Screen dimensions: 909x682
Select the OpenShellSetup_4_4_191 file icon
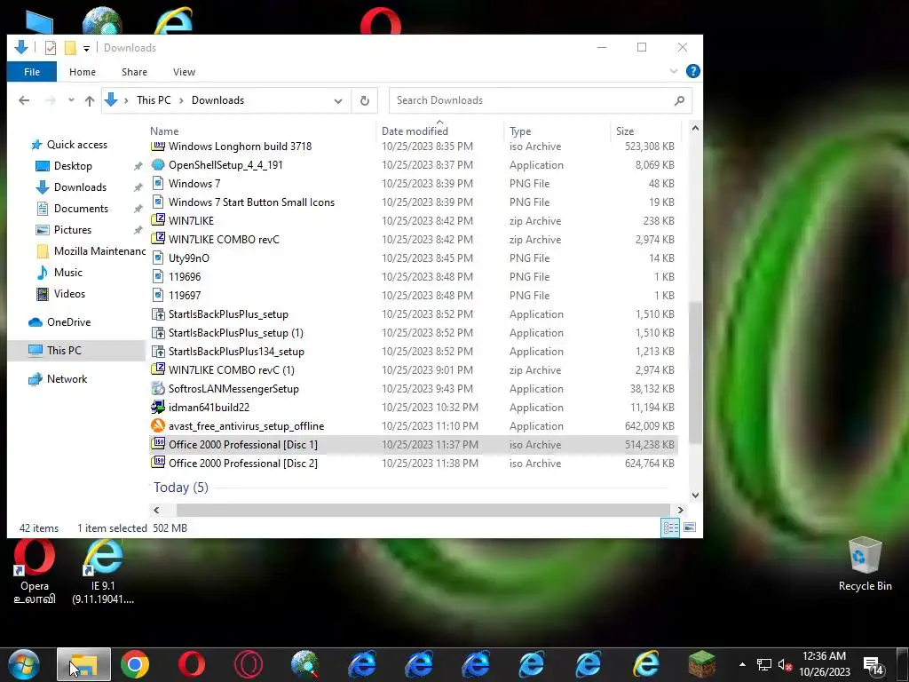(158, 164)
